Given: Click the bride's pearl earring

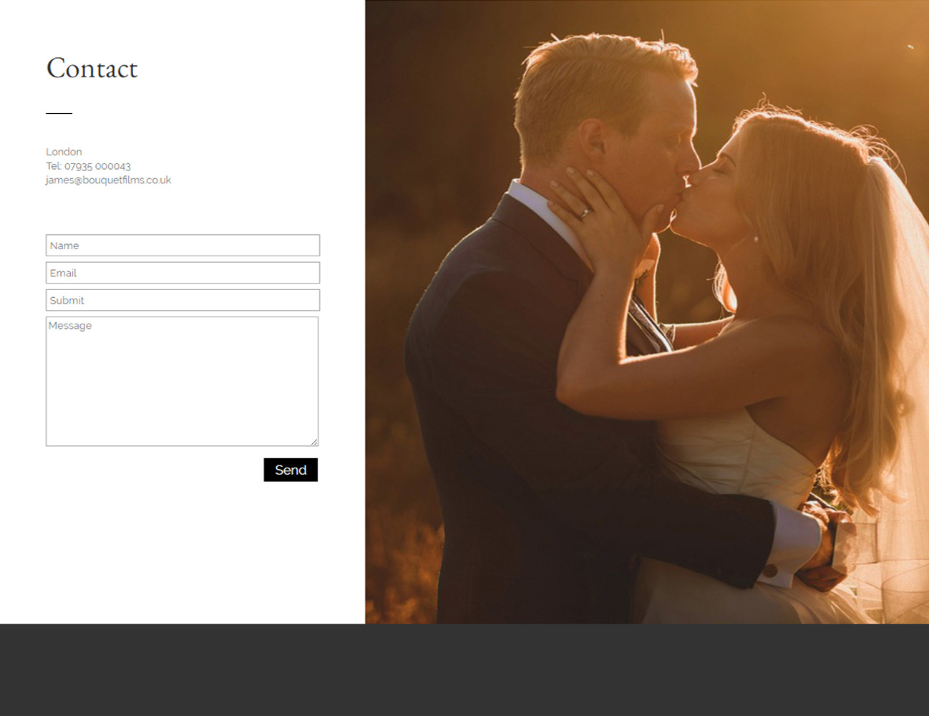Looking at the screenshot, I should click(754, 239).
